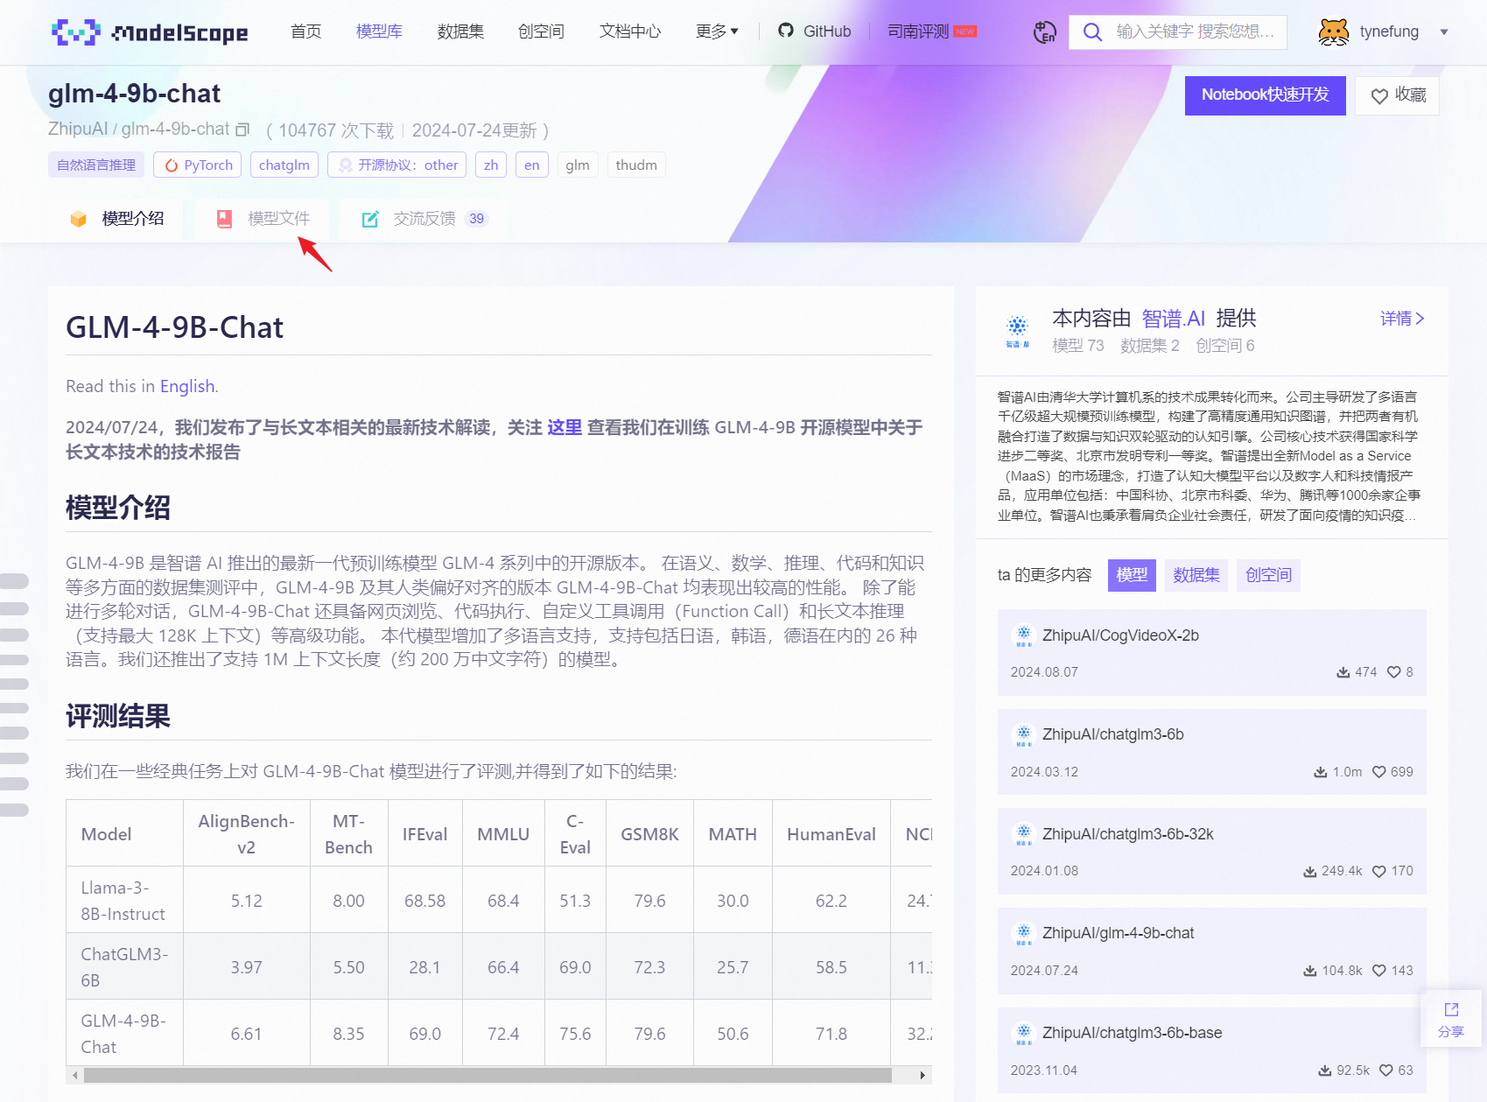The width and height of the screenshot is (1487, 1102).
Task: Click the language switch globe icon
Action: (x=1044, y=32)
